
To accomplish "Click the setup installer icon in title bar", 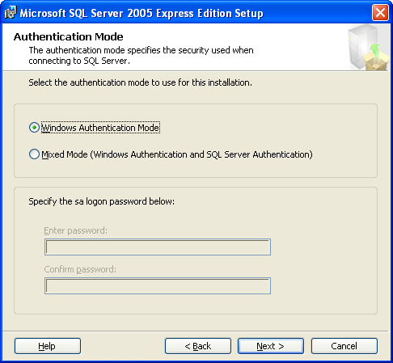I will coord(11,13).
